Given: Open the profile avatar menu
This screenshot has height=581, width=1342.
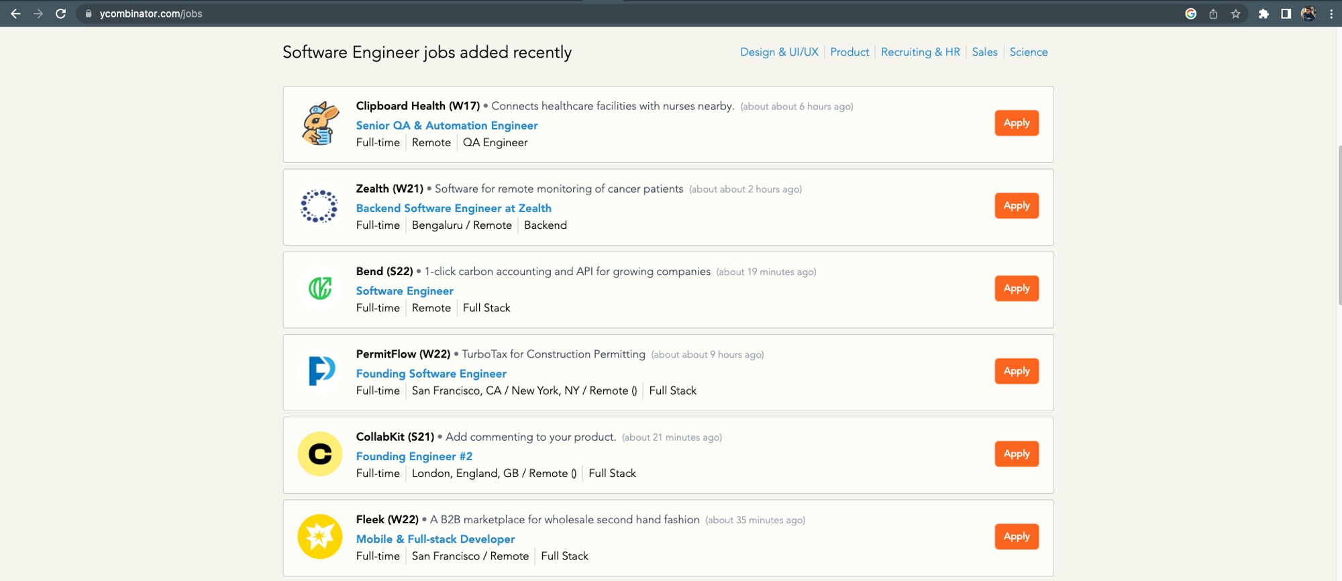Looking at the screenshot, I should (1308, 13).
